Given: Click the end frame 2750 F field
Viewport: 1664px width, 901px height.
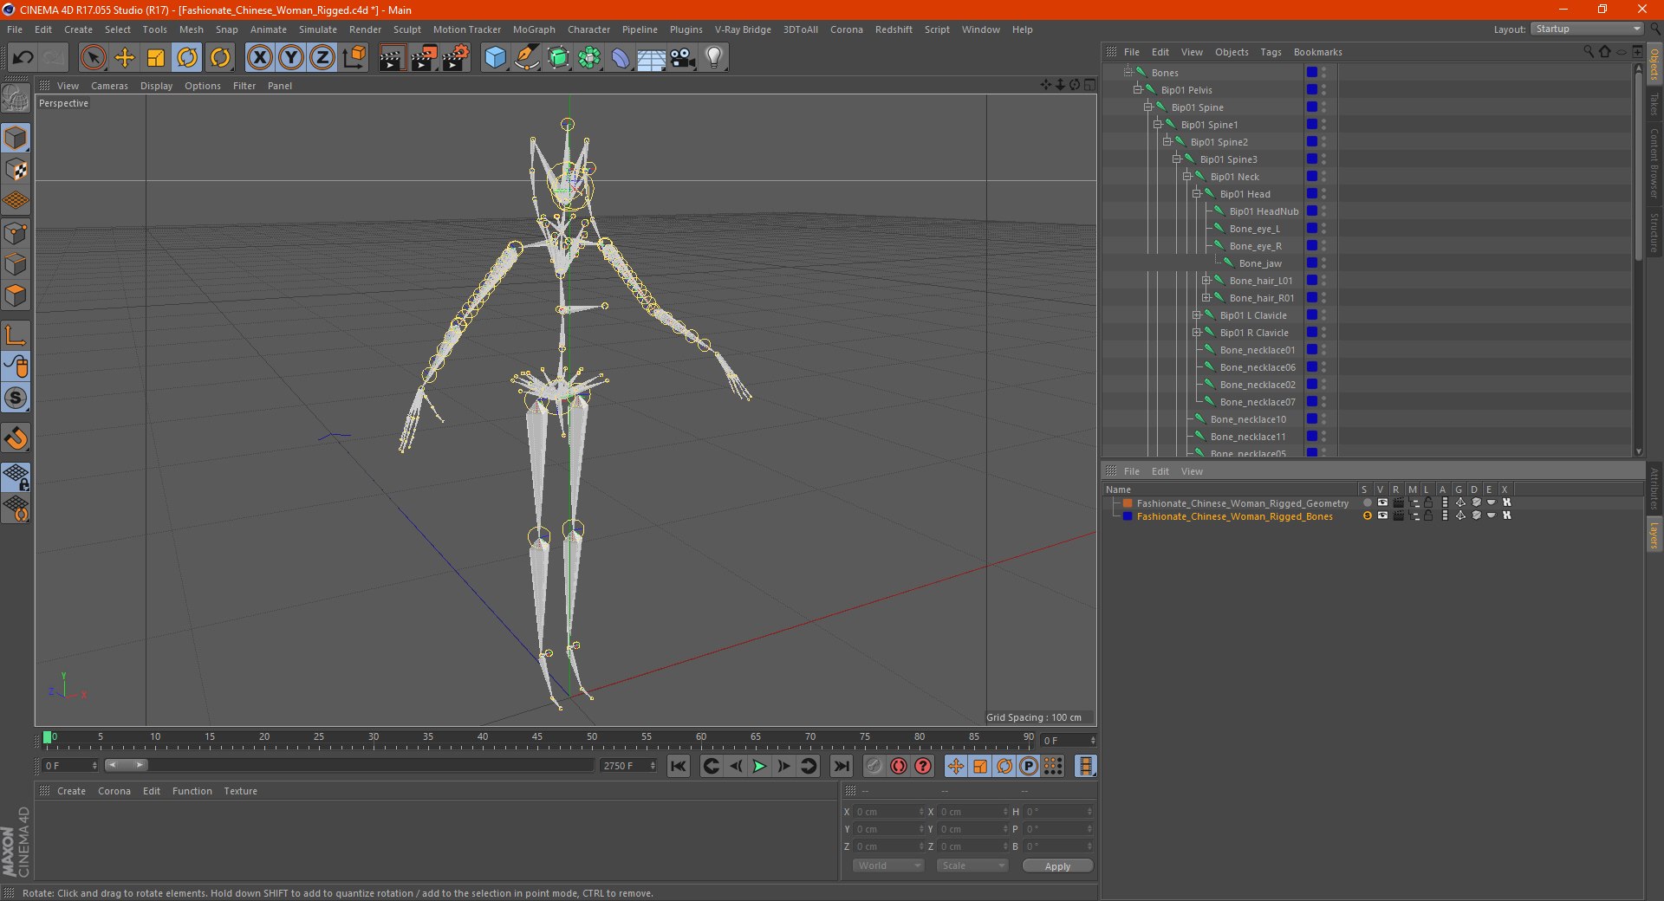Looking at the screenshot, I should 627,766.
